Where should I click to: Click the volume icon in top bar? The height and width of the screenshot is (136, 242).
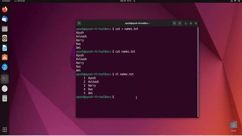[x=235, y=1]
